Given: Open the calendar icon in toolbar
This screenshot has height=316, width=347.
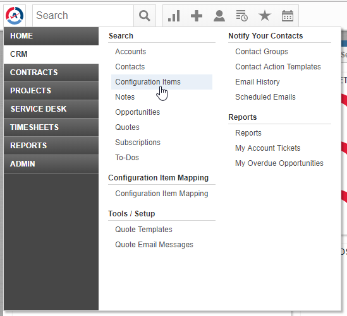Looking at the screenshot, I should (288, 16).
